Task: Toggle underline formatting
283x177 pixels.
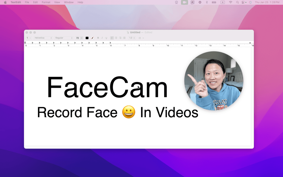Action: pos(106,38)
